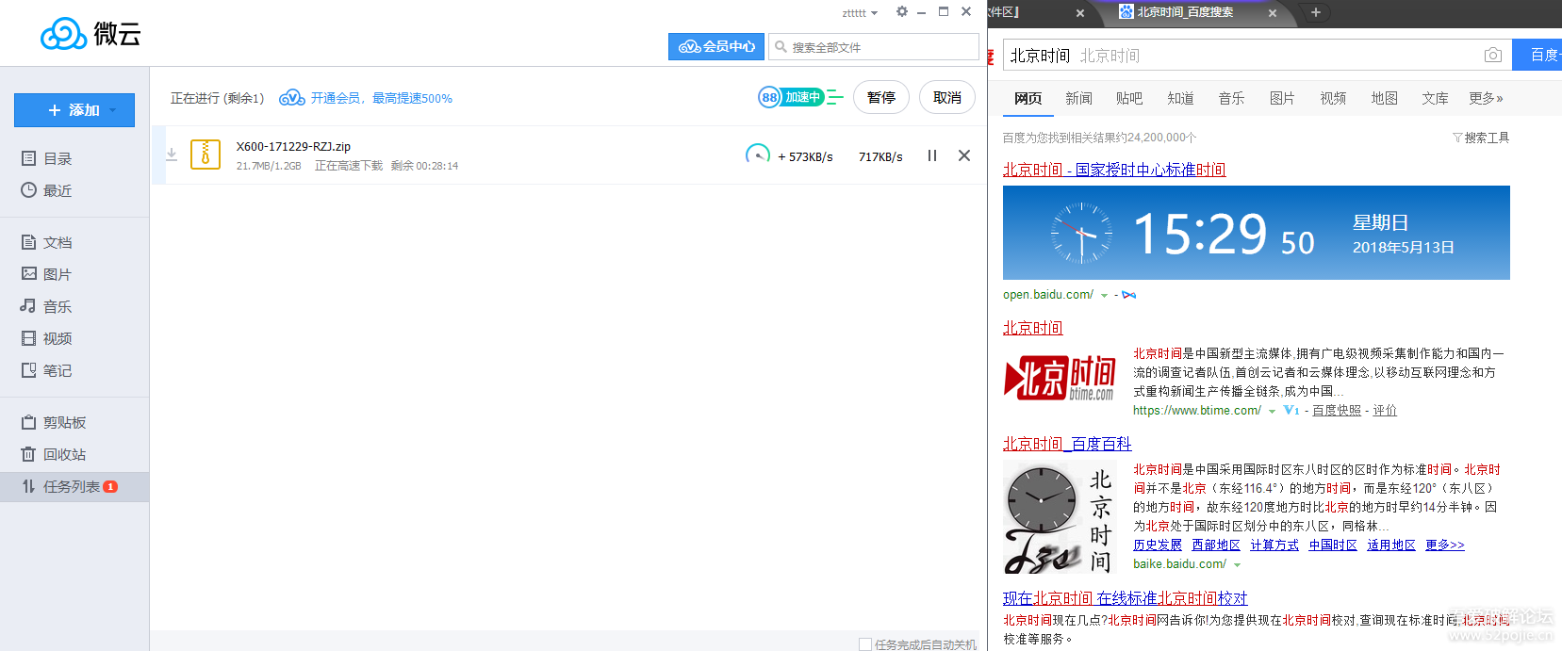Click the 更多>> sublink in Baike result
Image resolution: width=1562 pixels, height=651 pixels.
coord(1445,545)
